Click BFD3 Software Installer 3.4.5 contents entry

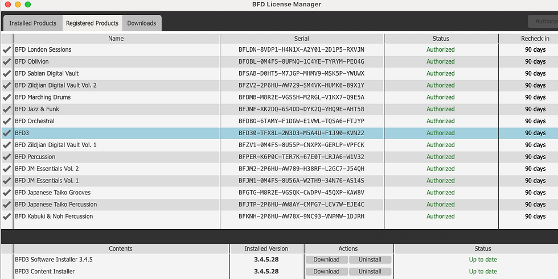coord(54,260)
